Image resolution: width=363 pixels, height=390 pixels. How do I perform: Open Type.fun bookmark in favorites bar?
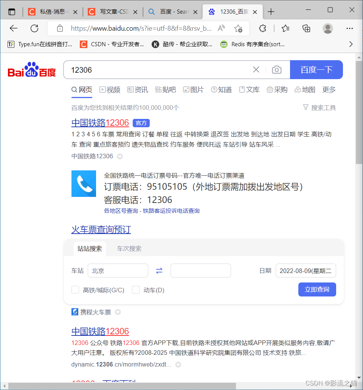pyautogui.click(x=40, y=44)
